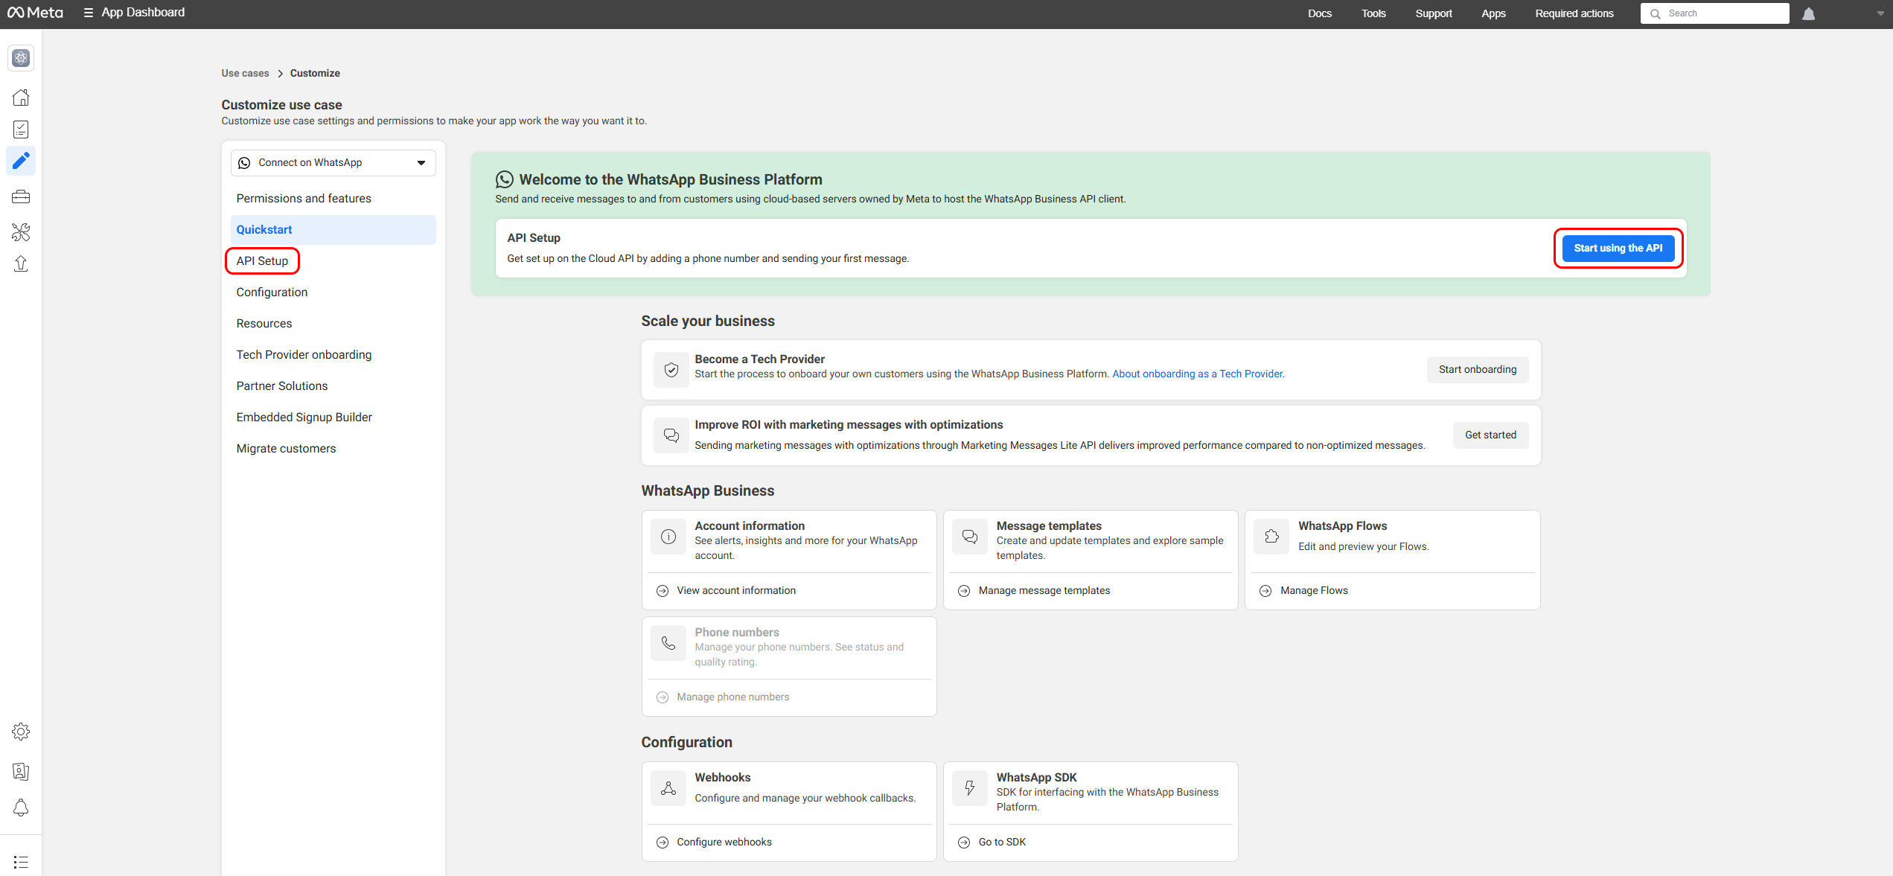
Task: Click arrow icon beside View account information
Action: (663, 591)
